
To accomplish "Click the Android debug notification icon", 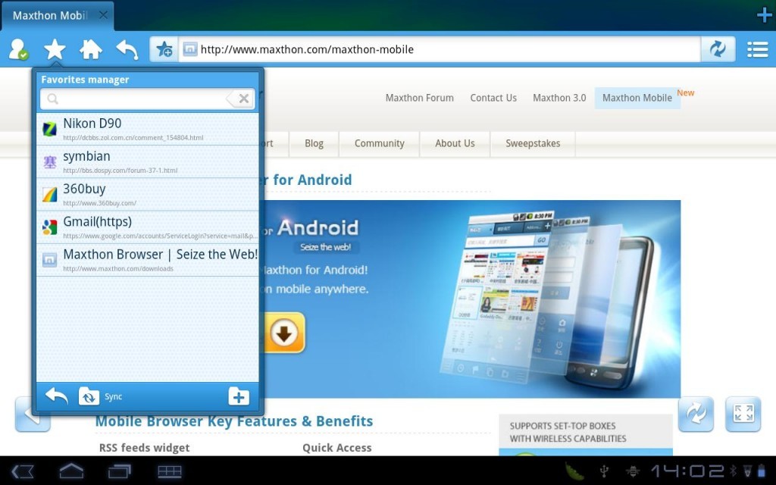I will tap(633, 471).
